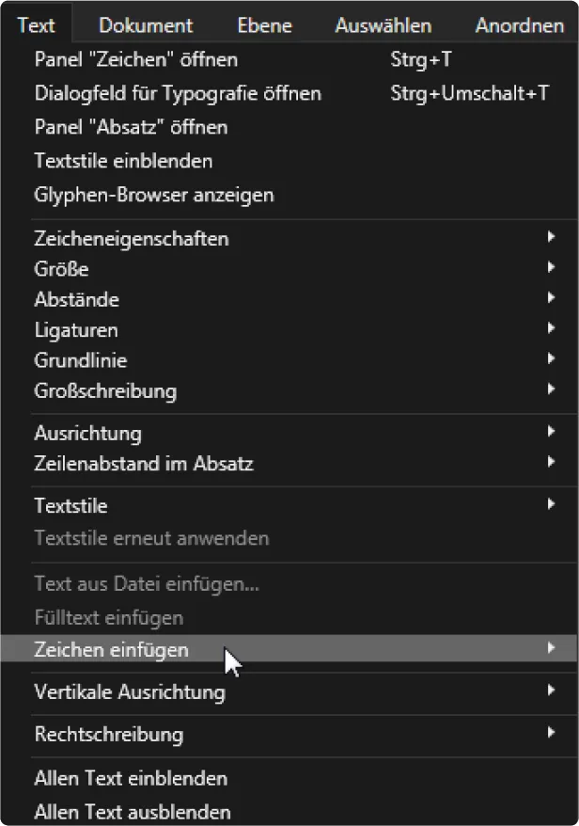The image size is (579, 826).
Task: Open the Dokument menu
Action: (146, 25)
